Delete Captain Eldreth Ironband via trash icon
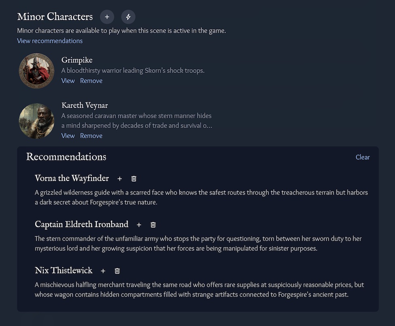The image size is (395, 326). (153, 225)
